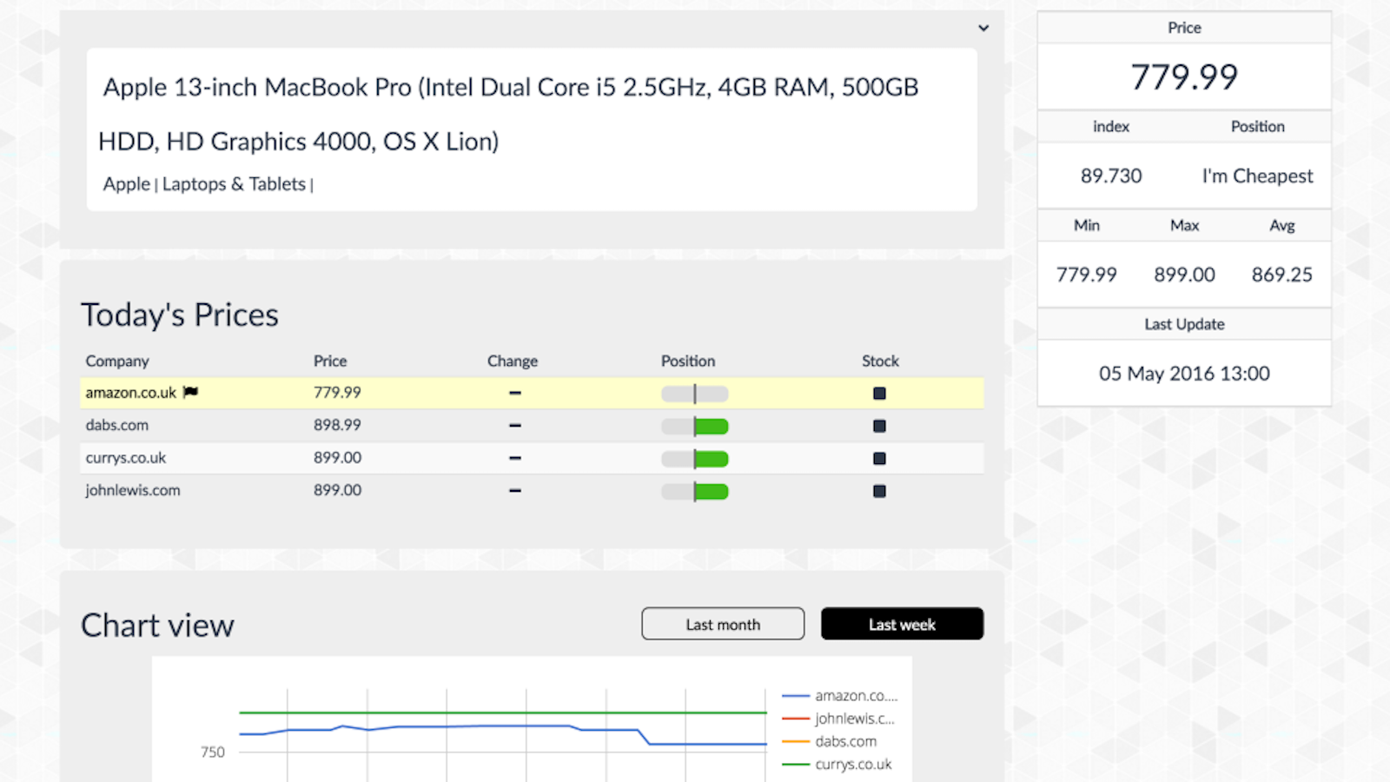Click the stock indicator square for currys.co.uk
Viewport: 1390px width, 782px height.
click(x=879, y=459)
